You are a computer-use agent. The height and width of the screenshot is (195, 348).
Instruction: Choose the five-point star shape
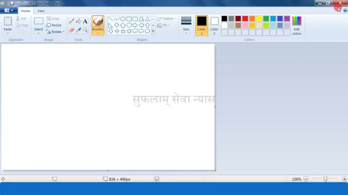point(123,31)
